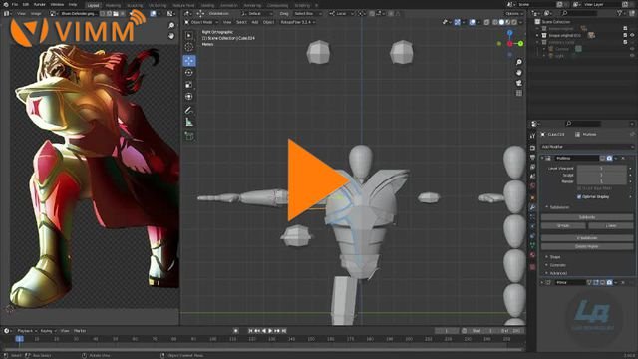Click the Level Viewport value slider
Screen dimensions: 638x359
(x=602, y=168)
